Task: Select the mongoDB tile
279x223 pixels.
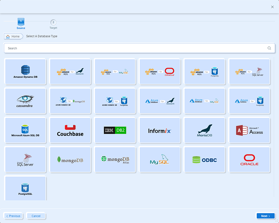Action: (70, 160)
